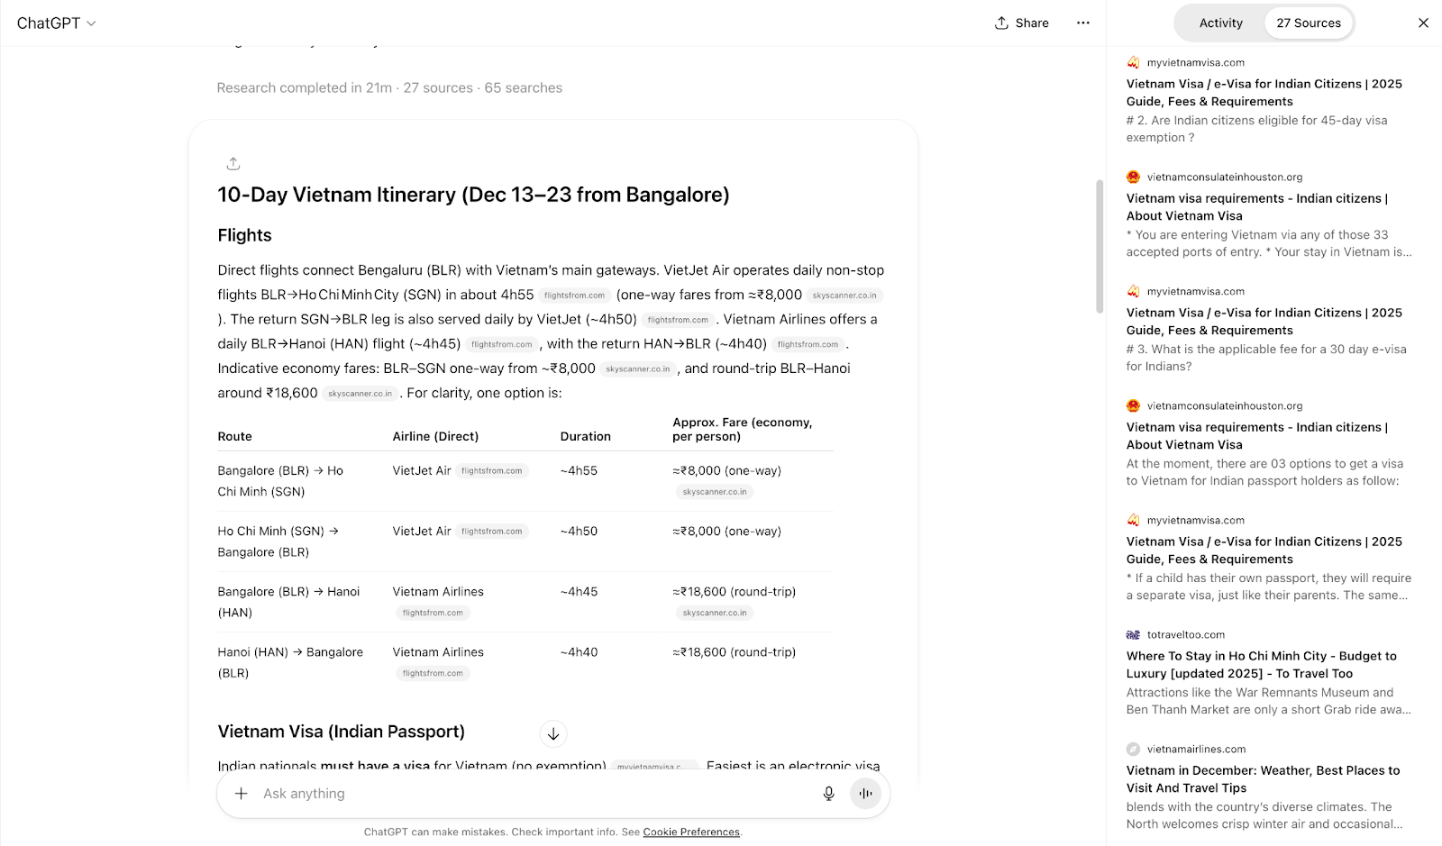Click the plus attach icon in the prompt box
Viewport: 1442px width, 846px height.
tap(241, 794)
